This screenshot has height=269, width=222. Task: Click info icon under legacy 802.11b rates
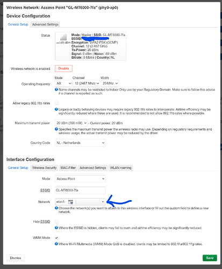(x=56, y=109)
